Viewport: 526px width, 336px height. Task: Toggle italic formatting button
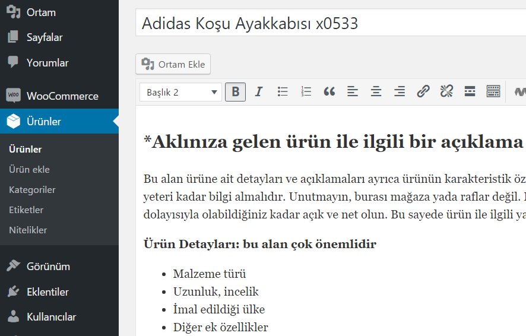click(259, 92)
